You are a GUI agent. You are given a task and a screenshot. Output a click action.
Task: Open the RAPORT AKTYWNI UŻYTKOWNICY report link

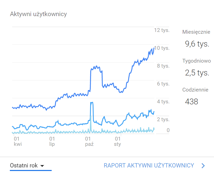pyautogui.click(x=149, y=165)
